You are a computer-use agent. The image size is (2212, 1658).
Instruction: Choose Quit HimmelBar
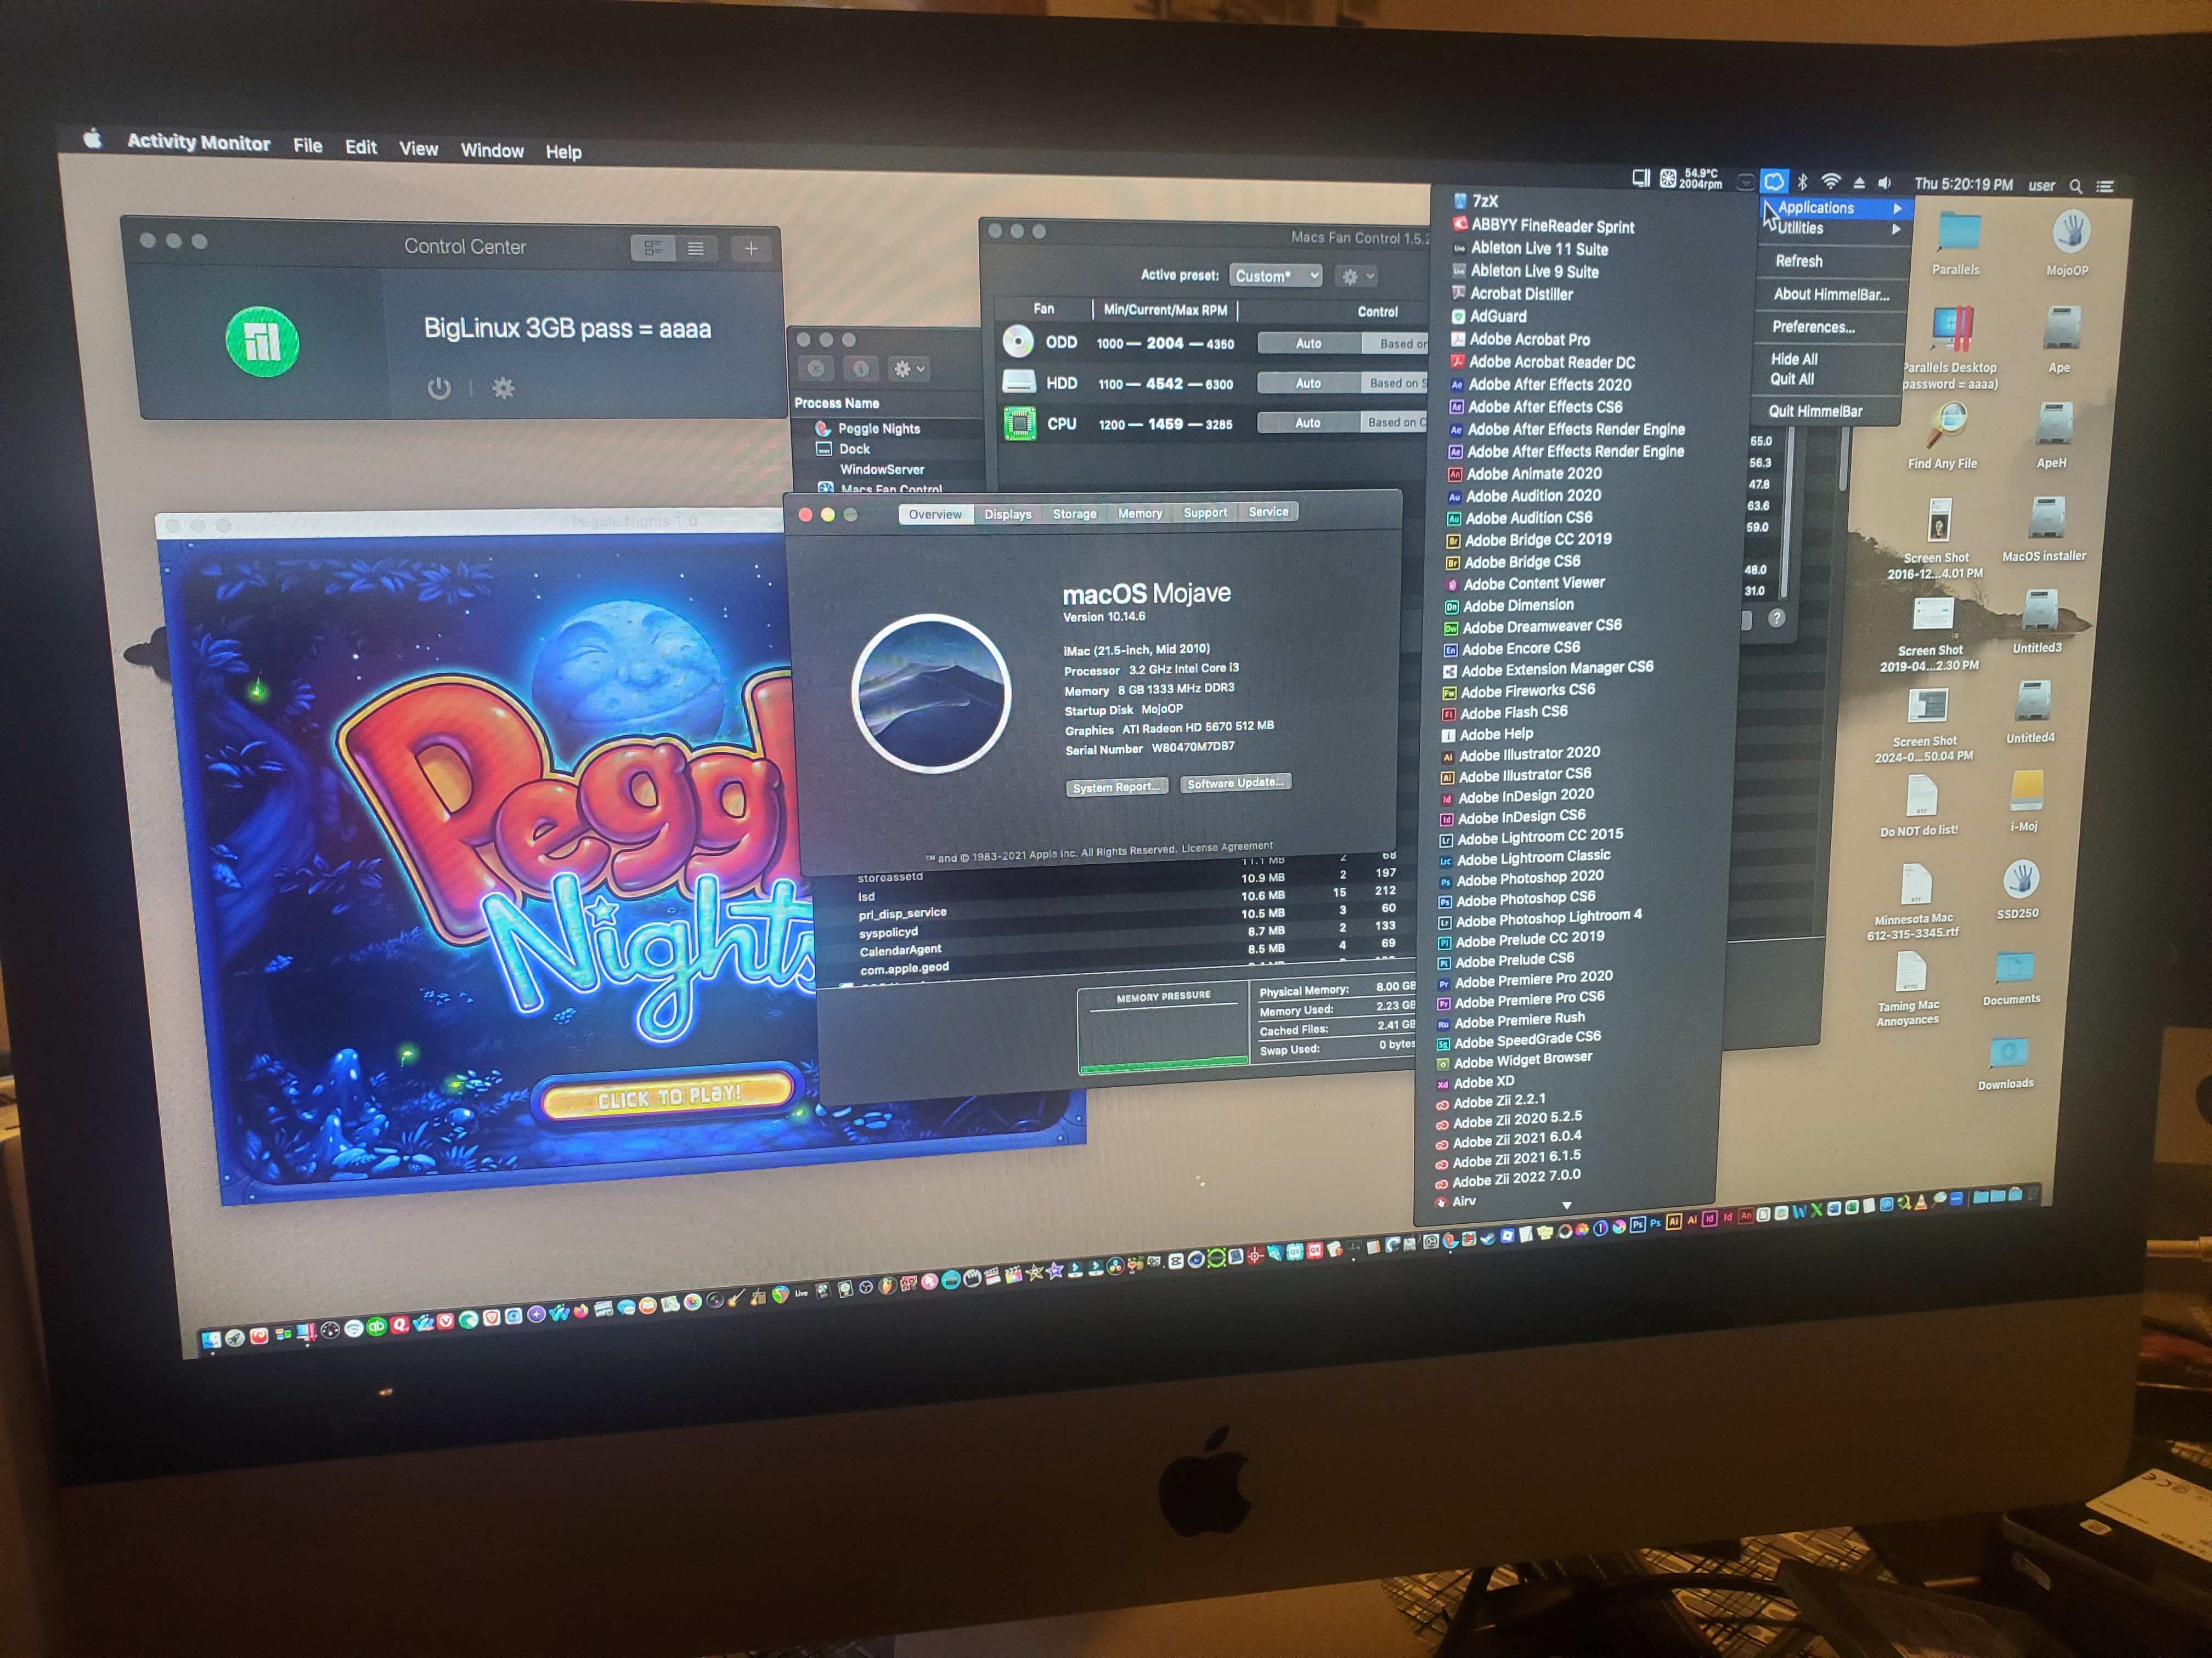coord(1815,411)
